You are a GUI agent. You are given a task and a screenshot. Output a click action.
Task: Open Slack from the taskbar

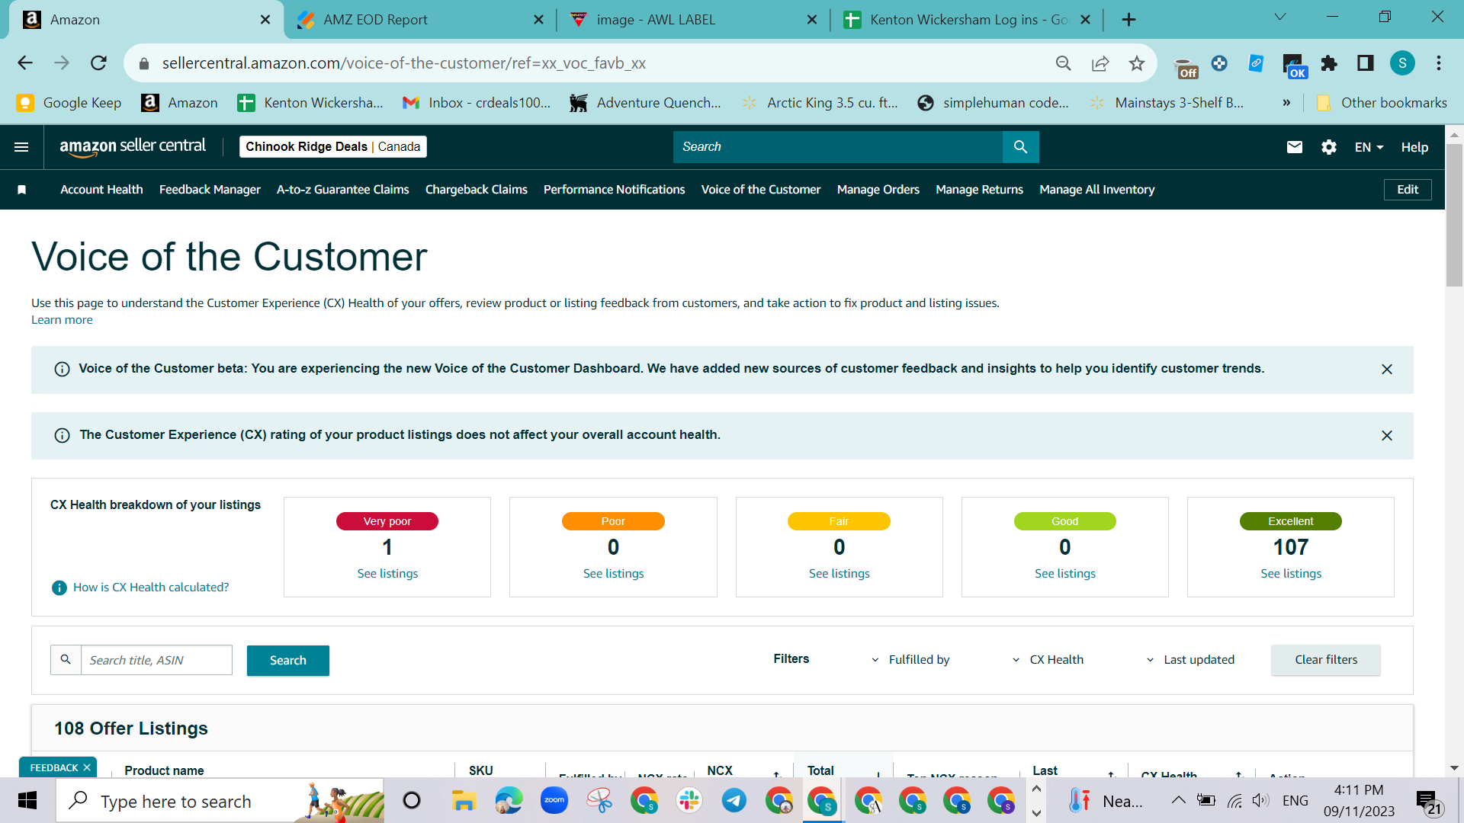click(689, 801)
